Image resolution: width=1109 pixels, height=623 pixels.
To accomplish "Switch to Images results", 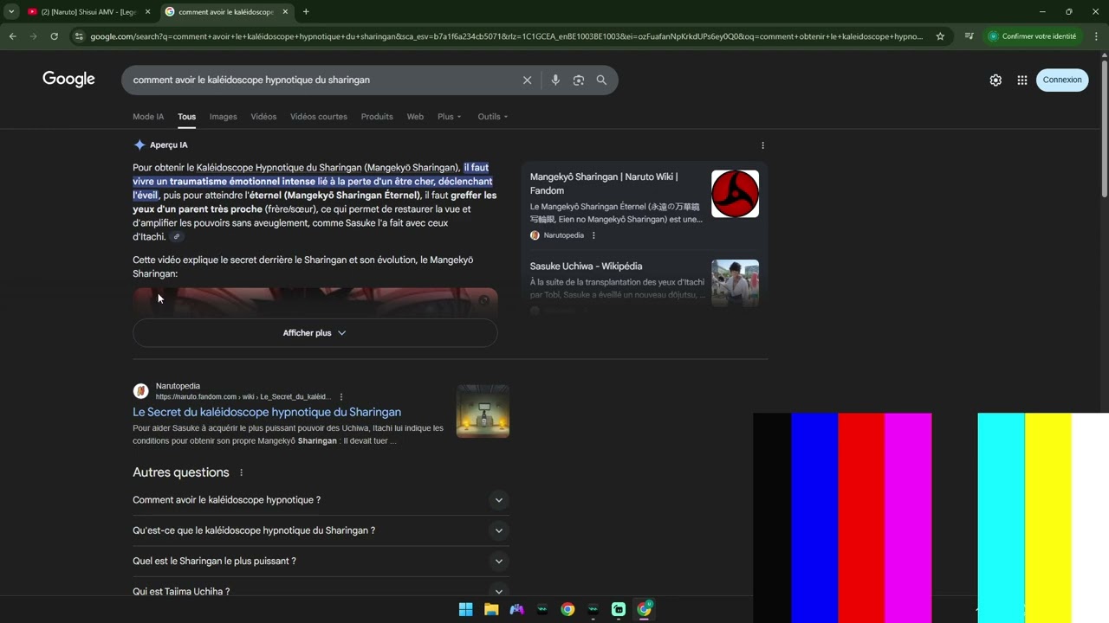I will click(x=224, y=117).
